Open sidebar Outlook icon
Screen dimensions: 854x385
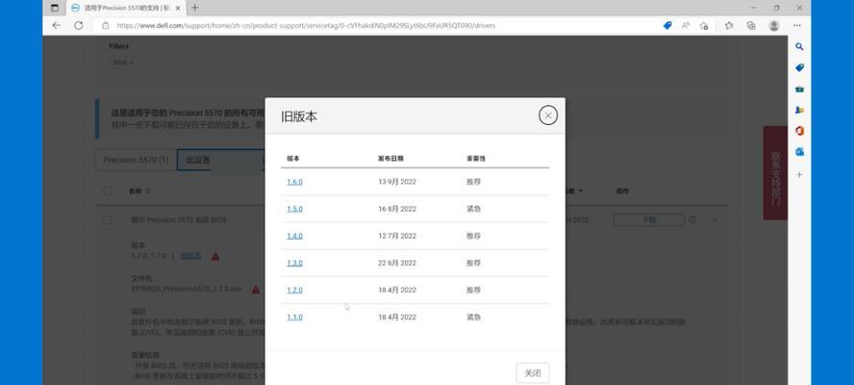799,152
